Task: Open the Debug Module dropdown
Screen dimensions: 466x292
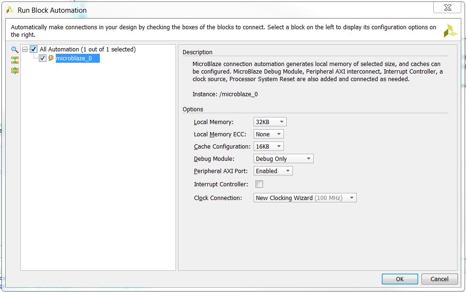Action: 283,159
